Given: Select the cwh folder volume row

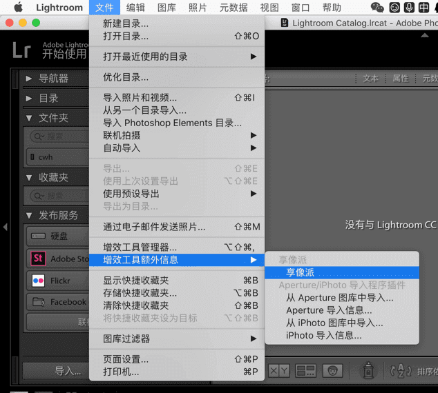Looking at the screenshot, I should point(58,157).
